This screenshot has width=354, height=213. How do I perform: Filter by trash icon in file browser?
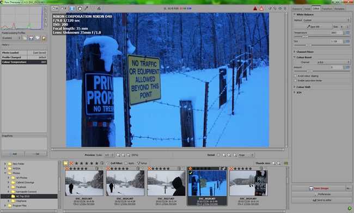coord(71,163)
